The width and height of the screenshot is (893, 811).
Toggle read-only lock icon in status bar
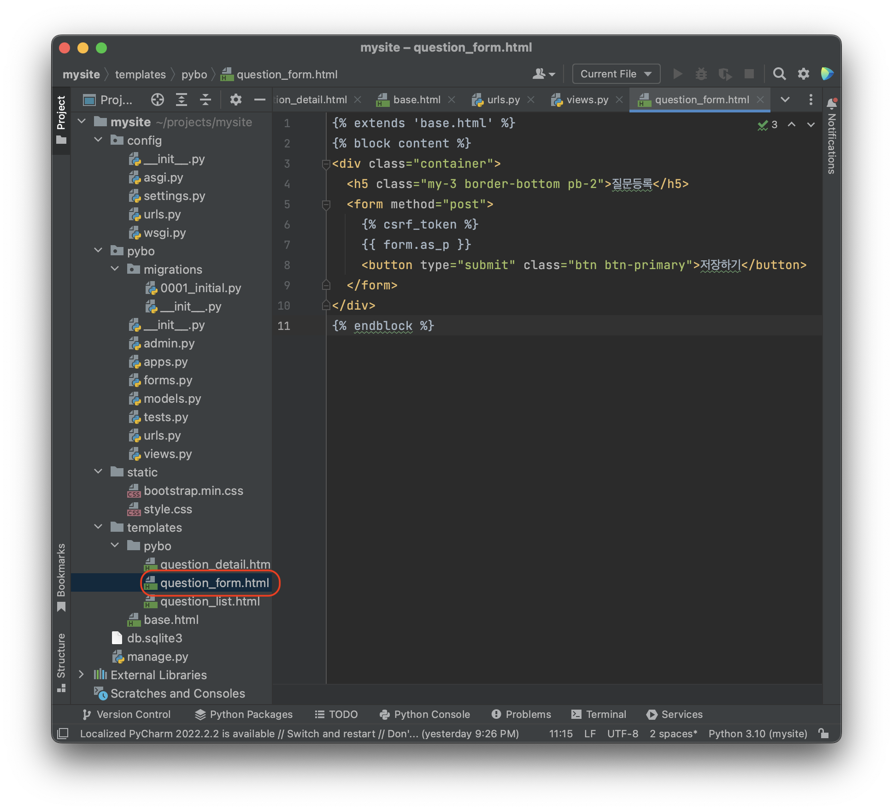click(823, 734)
